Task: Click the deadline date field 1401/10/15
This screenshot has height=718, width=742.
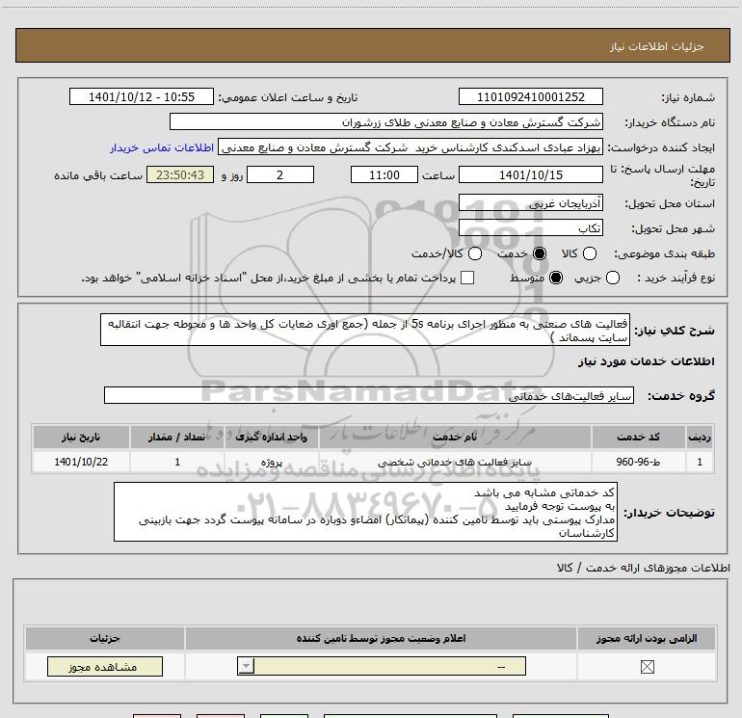Action: point(530,174)
